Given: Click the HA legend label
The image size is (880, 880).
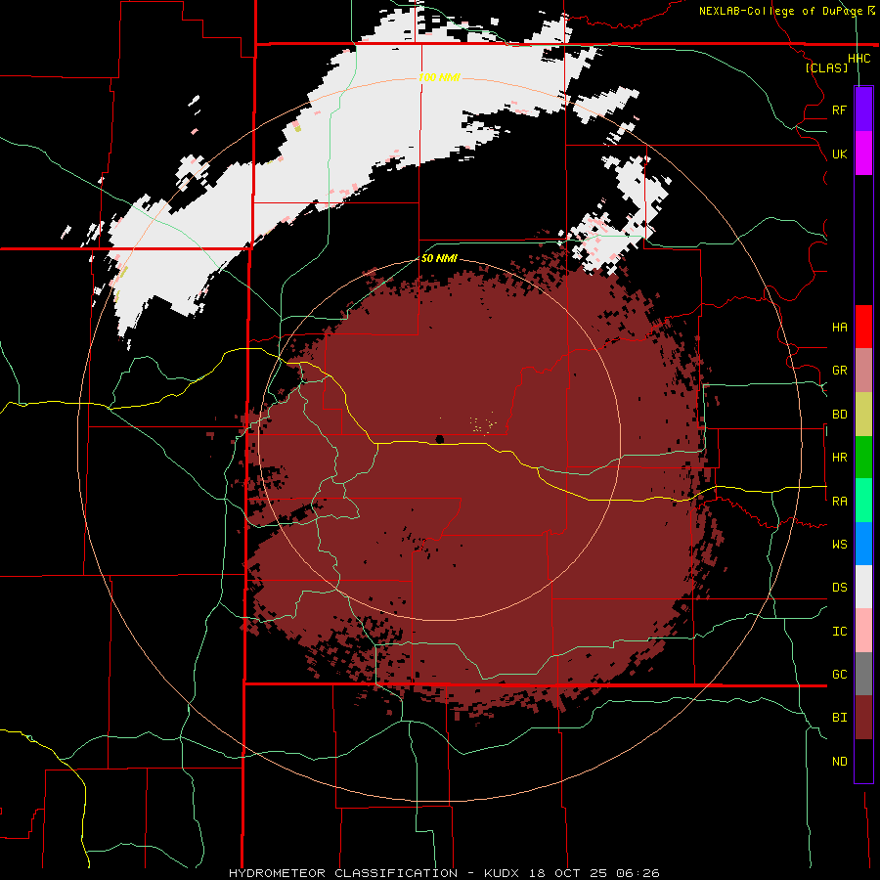Looking at the screenshot, I should click(x=839, y=328).
